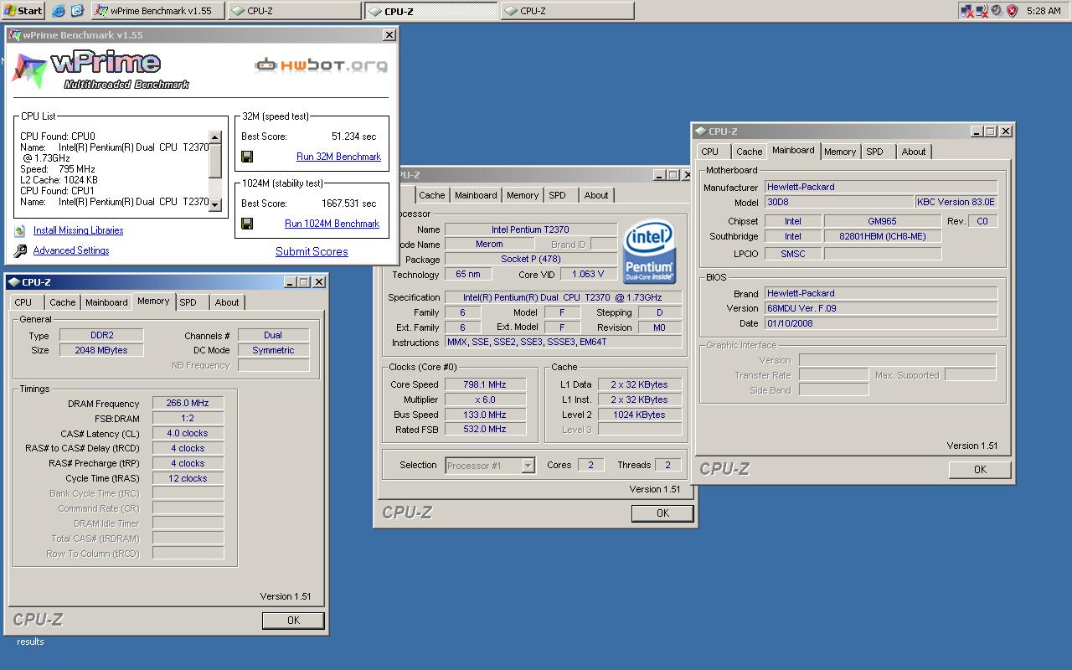Click OK in the Mainboard CPU-Z window

click(980, 469)
